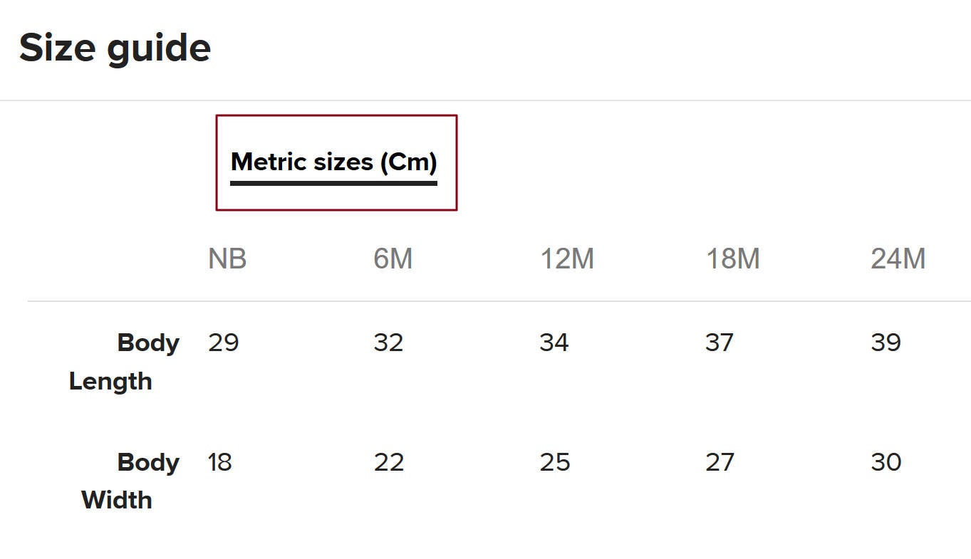
Task: Select the NB size column header
Action: pos(227,258)
